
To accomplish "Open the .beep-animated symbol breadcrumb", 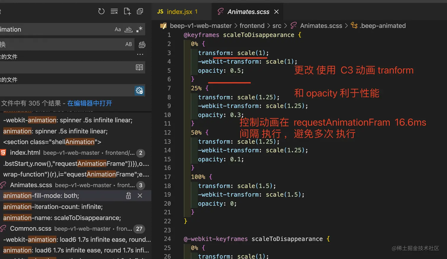I will click(x=383, y=26).
